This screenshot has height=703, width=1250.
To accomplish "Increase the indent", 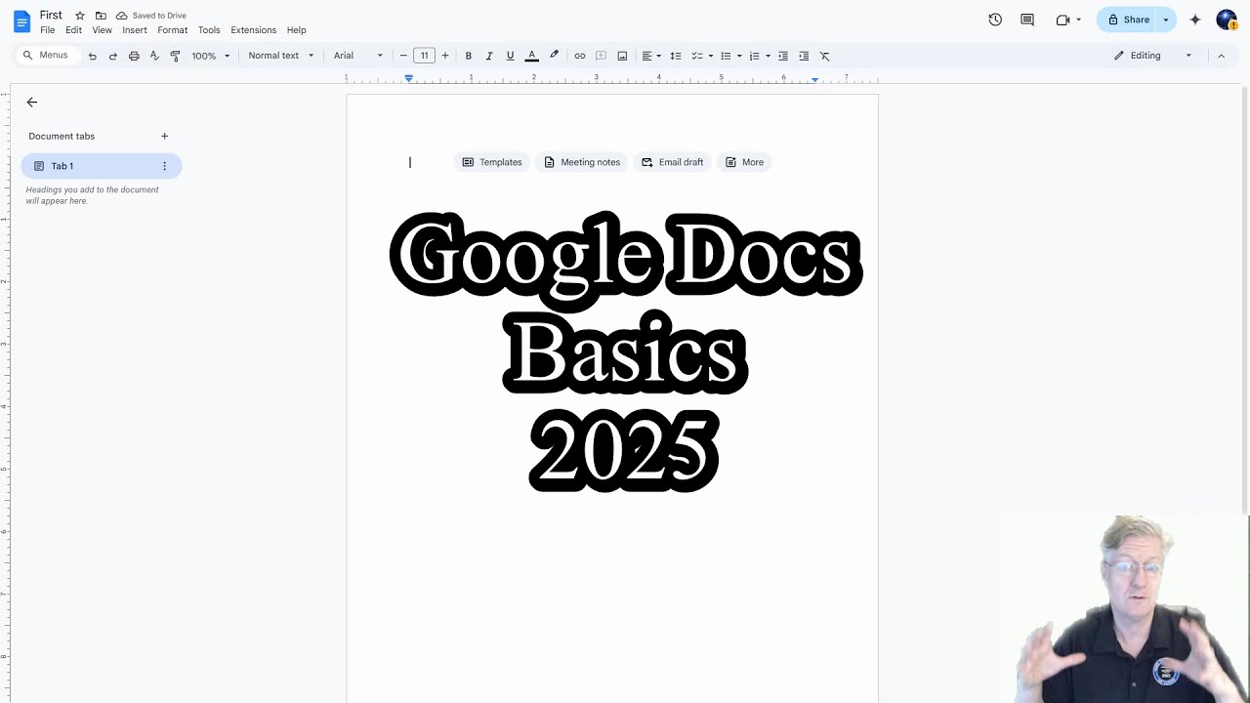I will [804, 56].
